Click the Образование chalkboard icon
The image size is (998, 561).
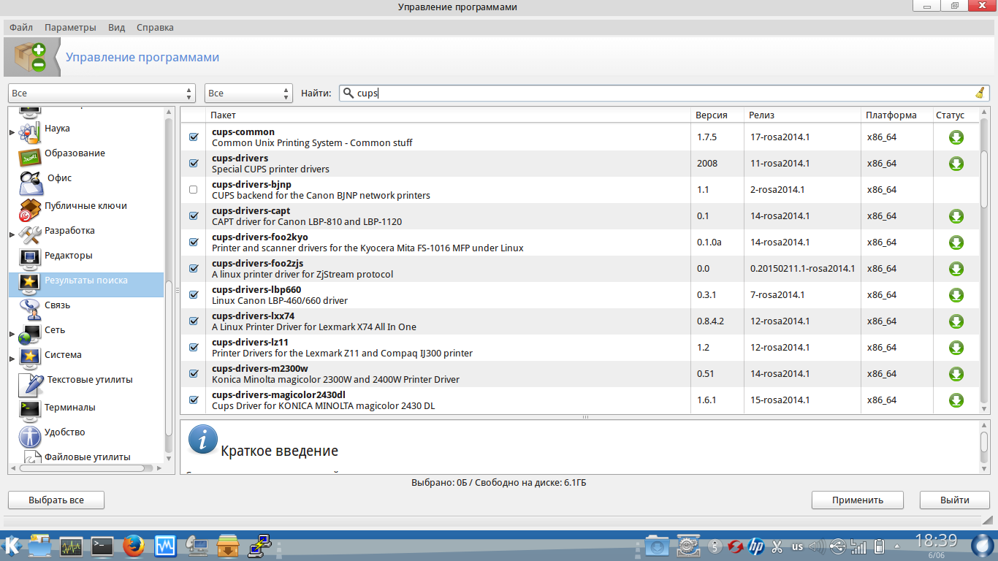click(29, 156)
